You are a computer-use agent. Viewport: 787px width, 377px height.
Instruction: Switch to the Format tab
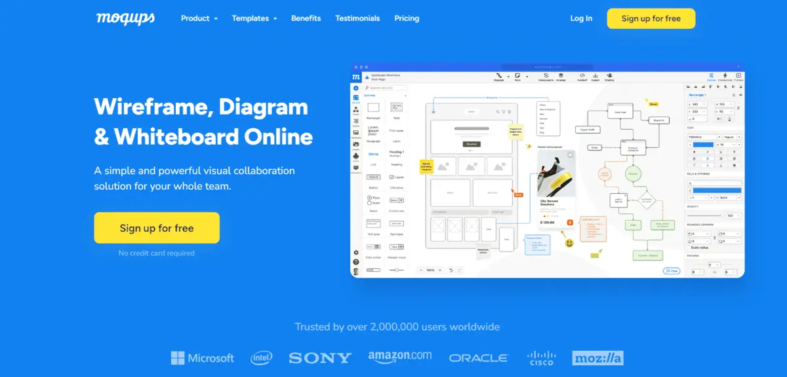point(711,77)
